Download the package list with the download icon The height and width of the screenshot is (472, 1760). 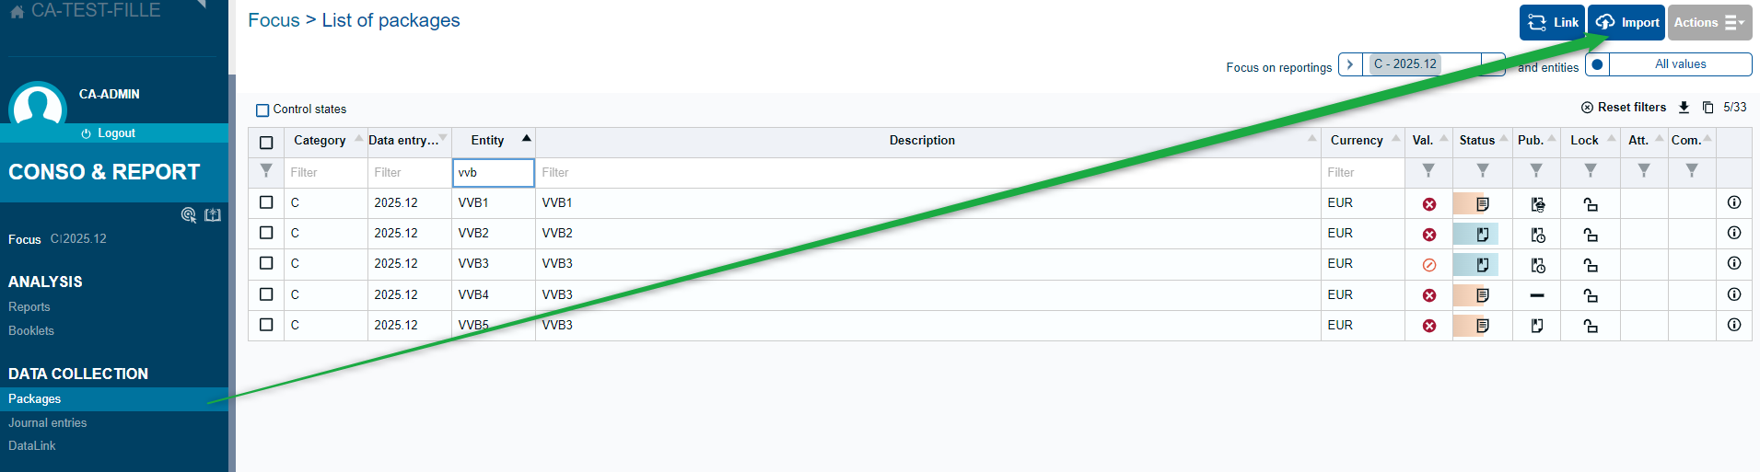pyautogui.click(x=1684, y=108)
